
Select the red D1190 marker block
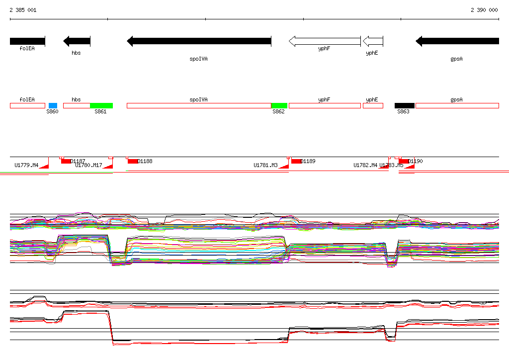(x=404, y=161)
